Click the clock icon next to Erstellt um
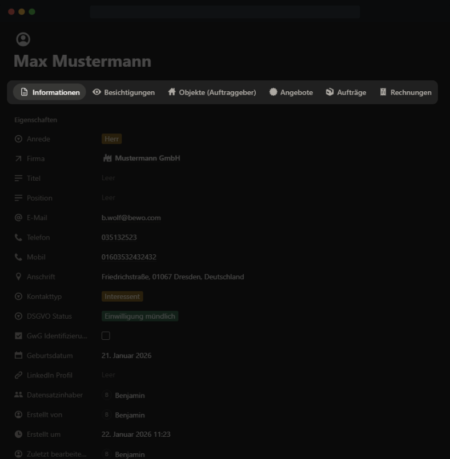Screen dimensions: 450x459 point(18,434)
